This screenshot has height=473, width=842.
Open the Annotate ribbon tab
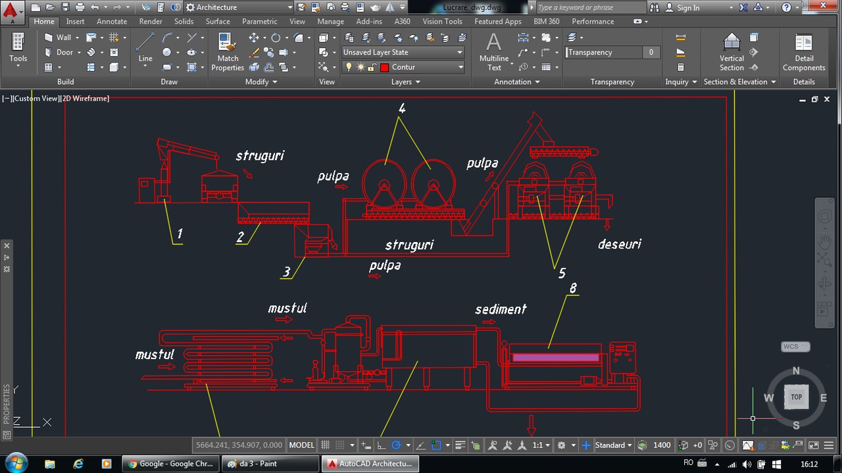tap(111, 21)
